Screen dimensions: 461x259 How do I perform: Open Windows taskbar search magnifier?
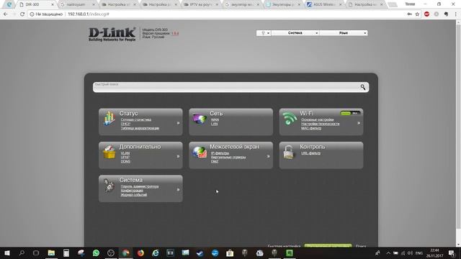pyautogui.click(x=22, y=253)
